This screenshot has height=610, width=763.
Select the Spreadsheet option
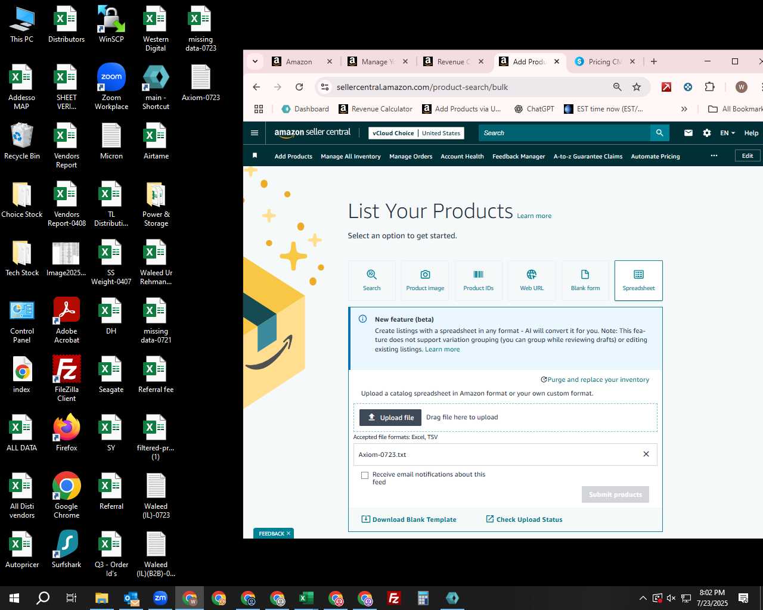coord(638,281)
